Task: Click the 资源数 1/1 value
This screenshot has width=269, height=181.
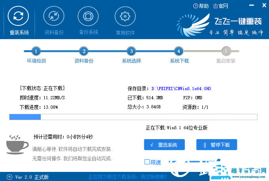Action: (x=195, y=107)
